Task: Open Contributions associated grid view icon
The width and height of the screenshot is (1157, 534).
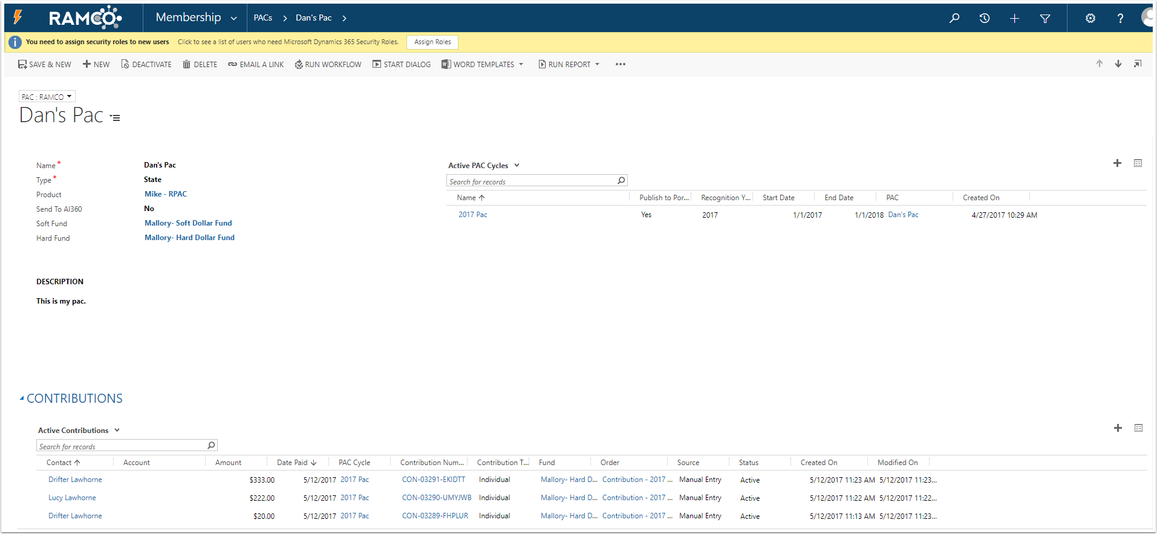Action: pyautogui.click(x=1138, y=428)
